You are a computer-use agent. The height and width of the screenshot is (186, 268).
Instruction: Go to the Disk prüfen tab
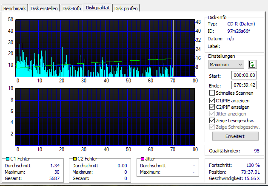(126, 8)
